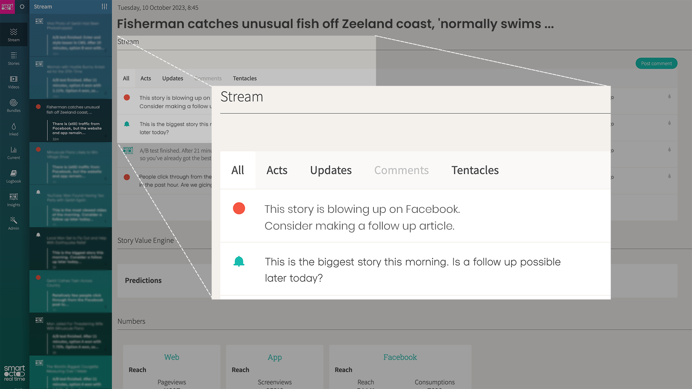Open the Fisherman catches unusual fish stream item
This screenshot has height=389, width=692.
tap(73, 109)
